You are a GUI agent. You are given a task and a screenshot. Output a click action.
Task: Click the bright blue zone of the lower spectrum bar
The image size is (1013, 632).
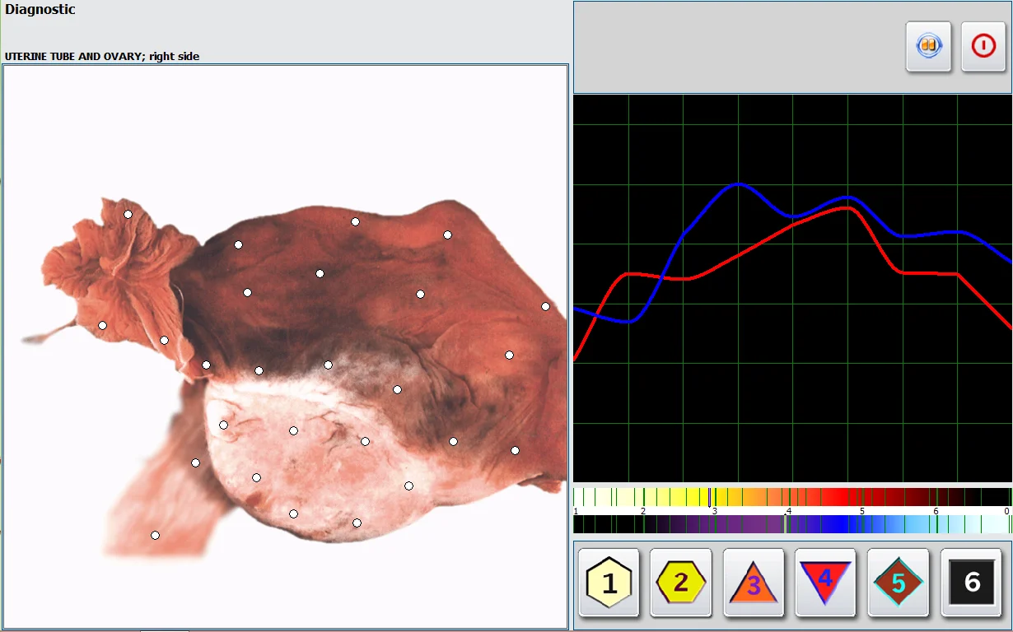[x=836, y=524]
